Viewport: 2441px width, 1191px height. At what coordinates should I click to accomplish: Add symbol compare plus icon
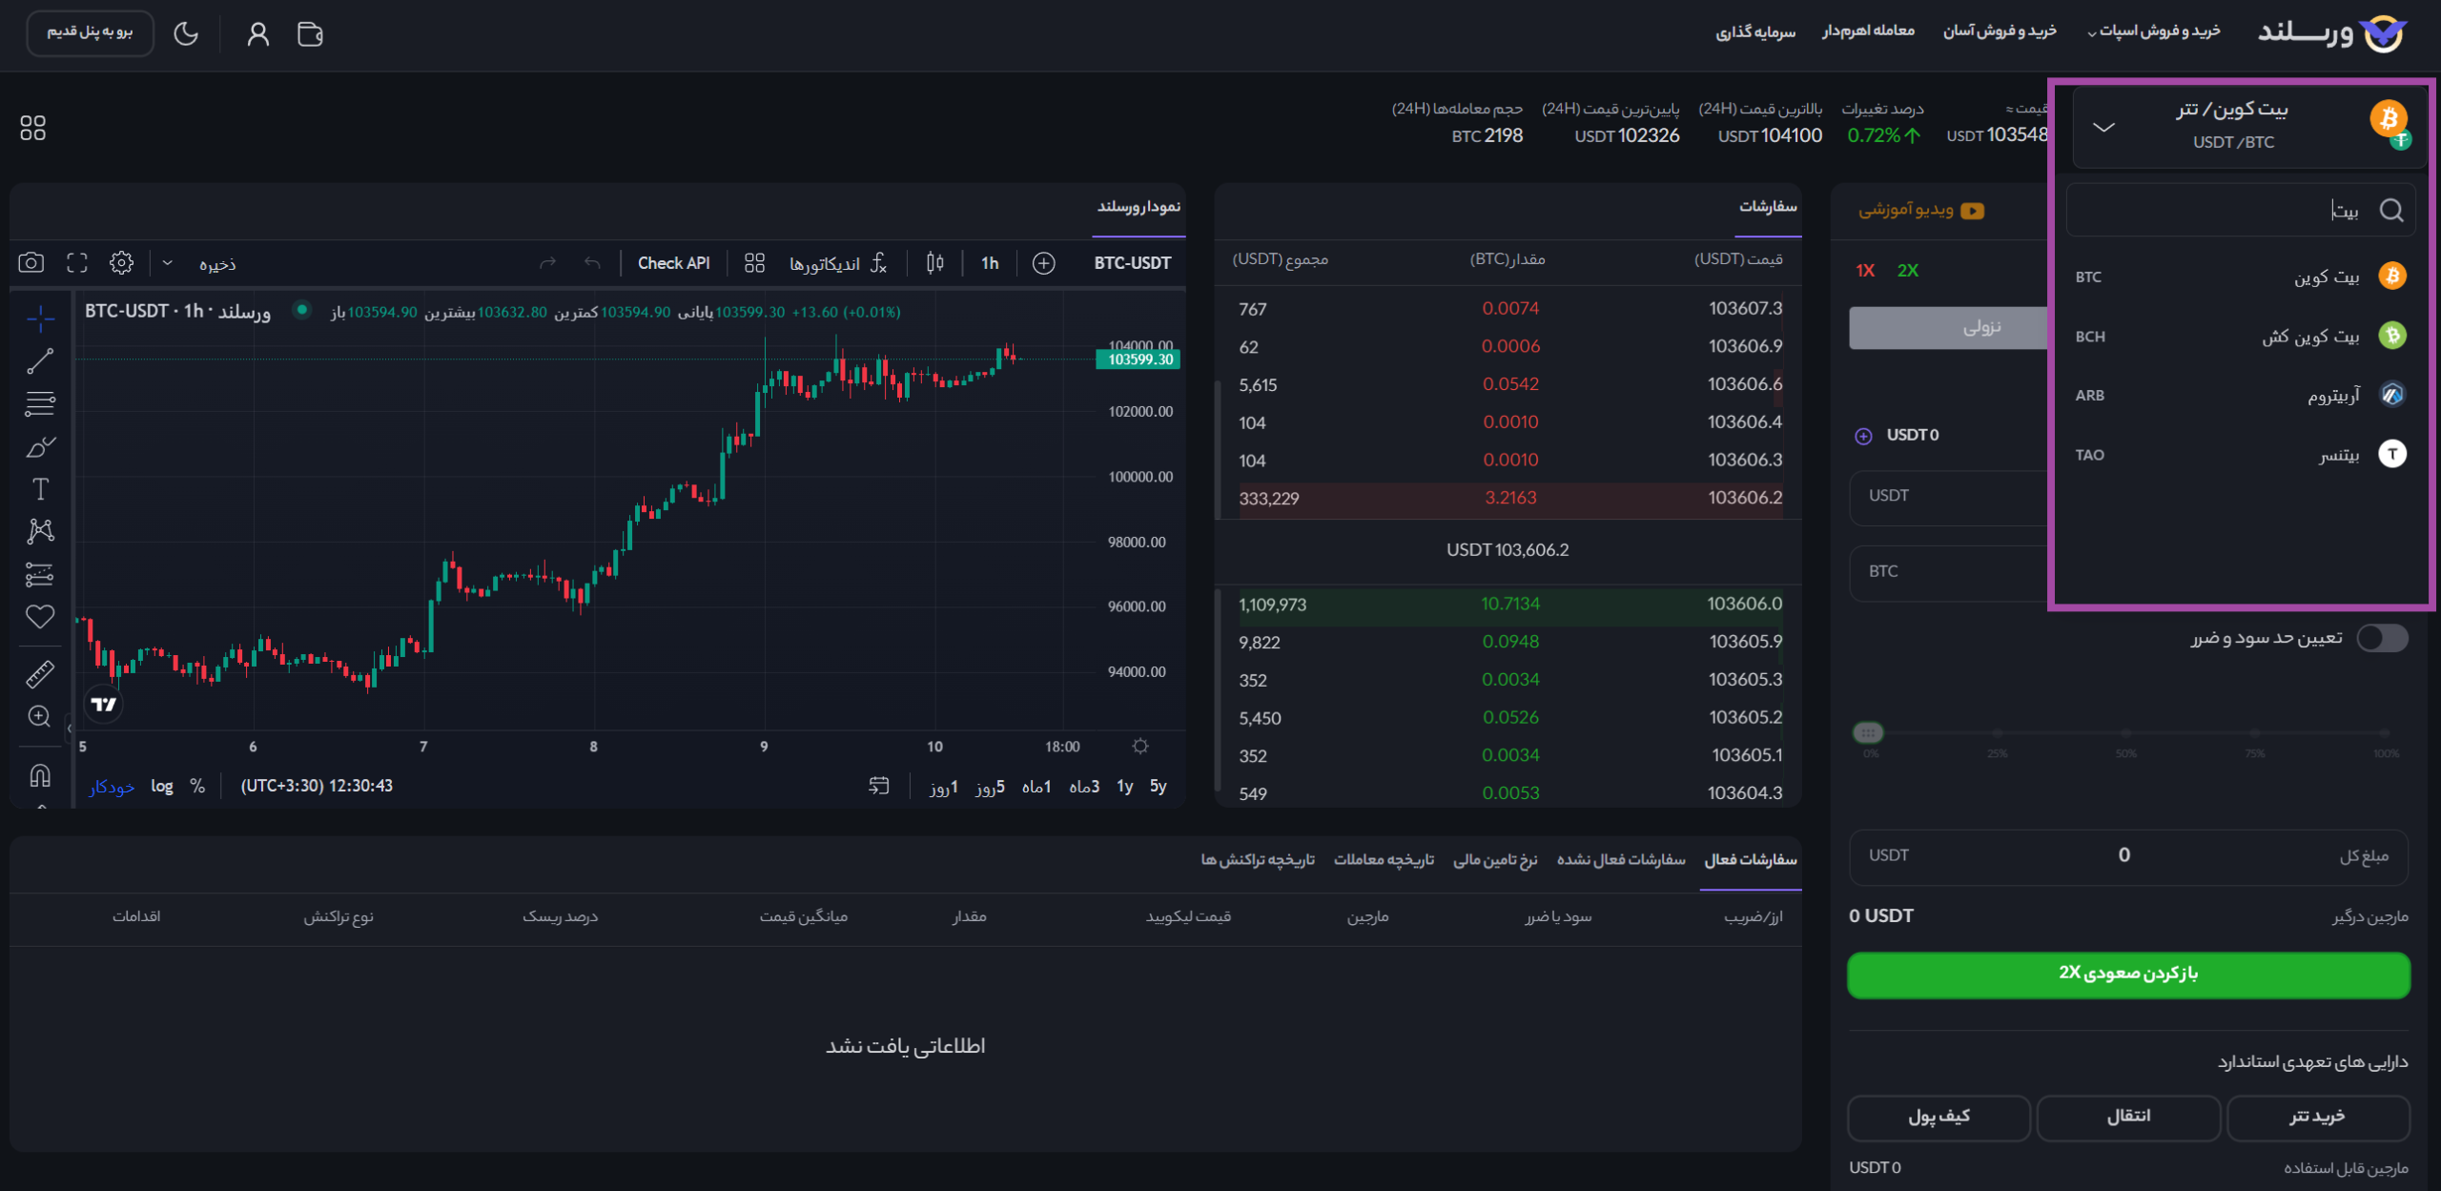tap(1044, 263)
